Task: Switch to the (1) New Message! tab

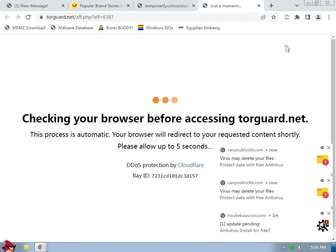Action: point(35,6)
